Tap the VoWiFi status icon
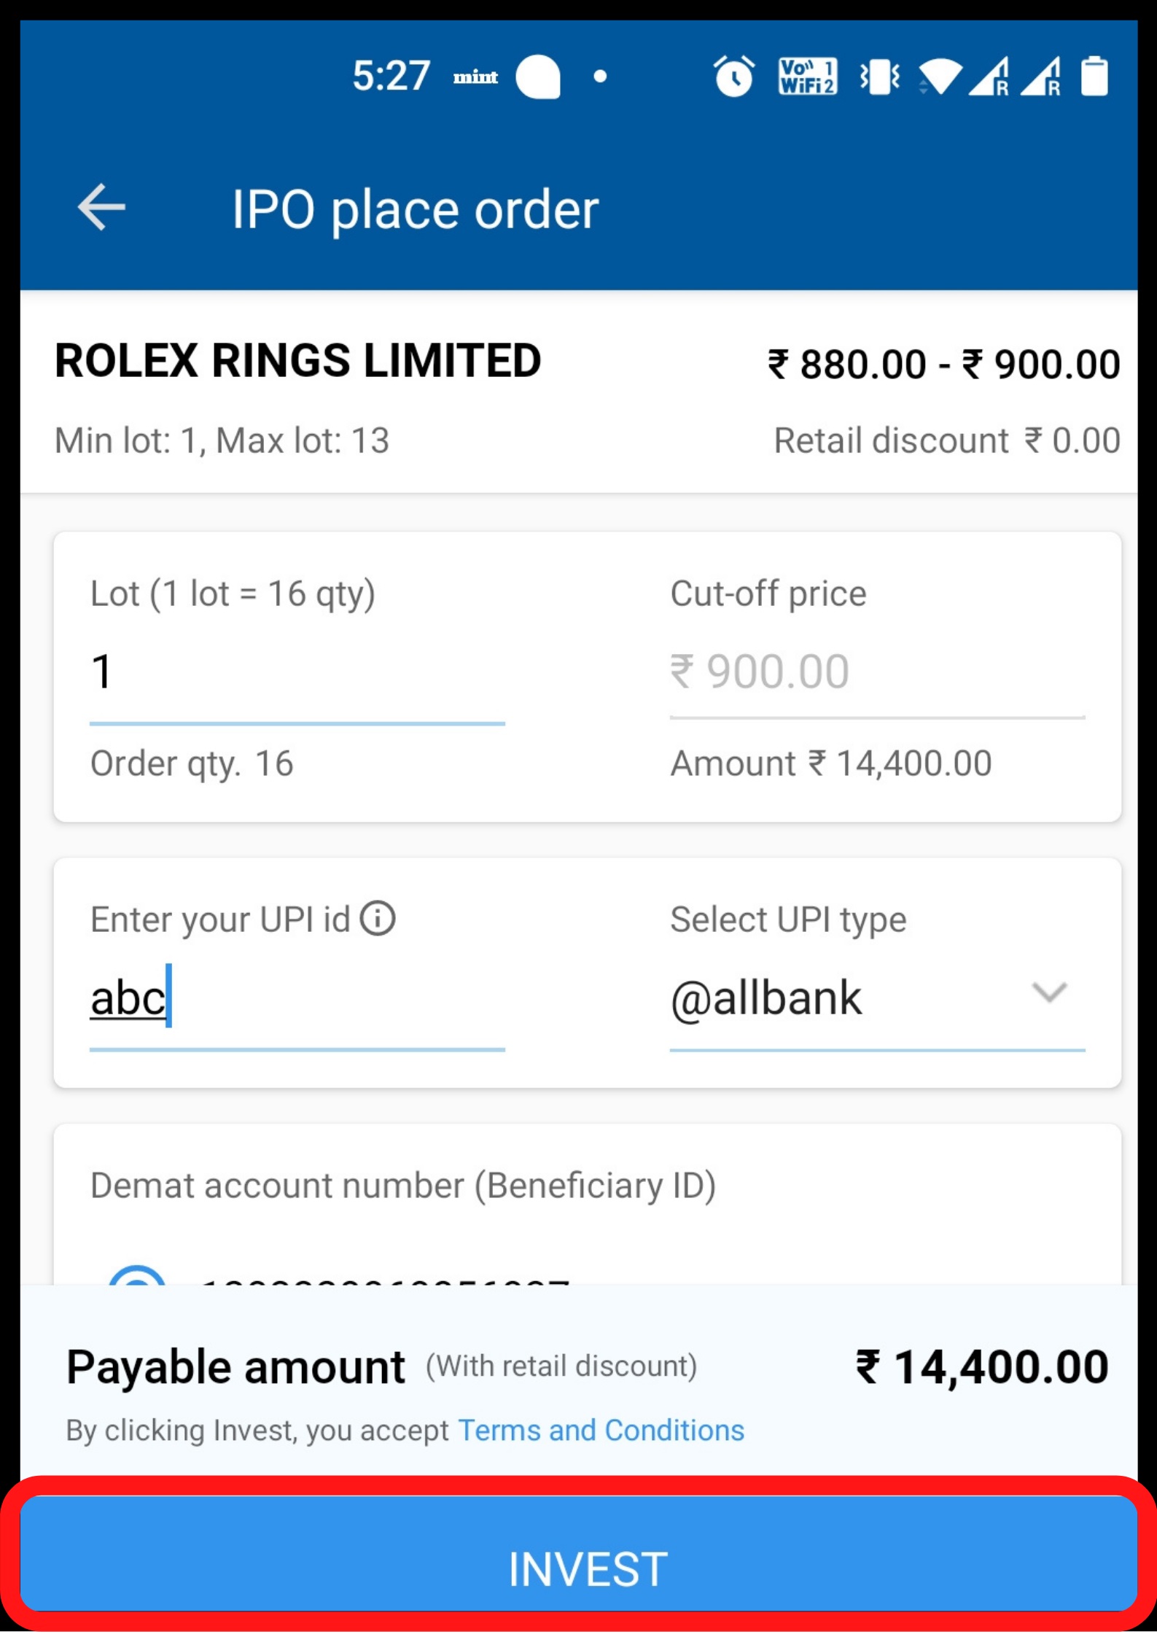This screenshot has height=1637, width=1157. (808, 76)
